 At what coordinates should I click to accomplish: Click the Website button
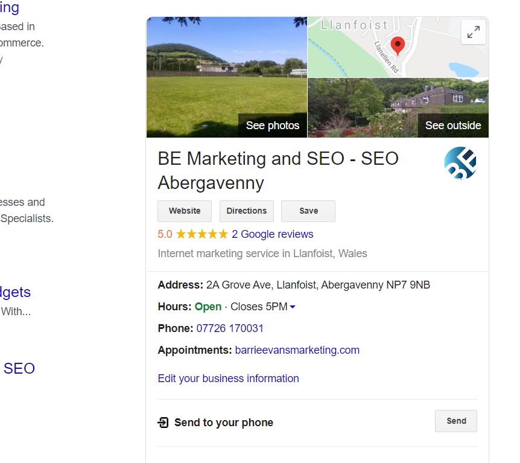tap(184, 211)
